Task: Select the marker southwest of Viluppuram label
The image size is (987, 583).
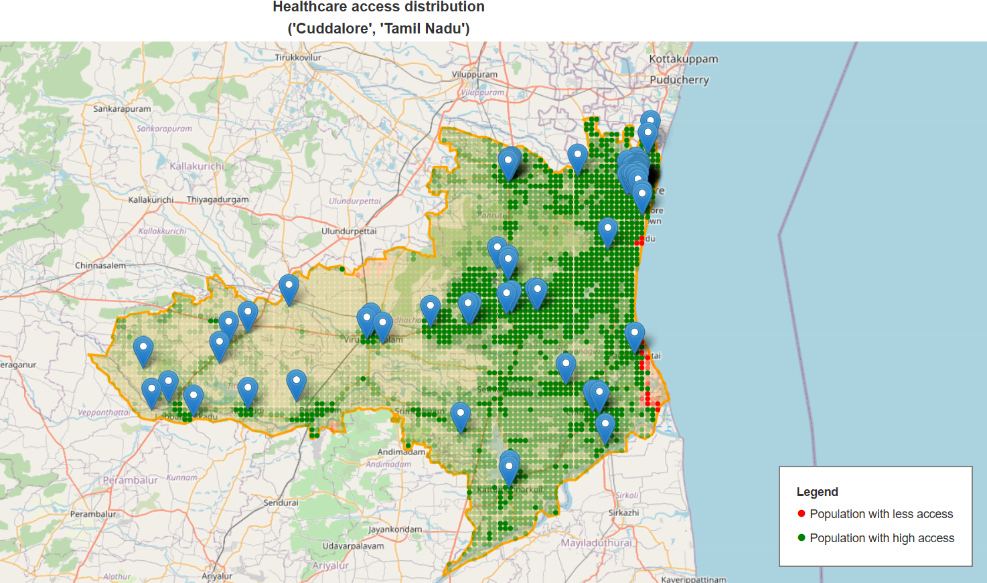Action: coord(510,161)
